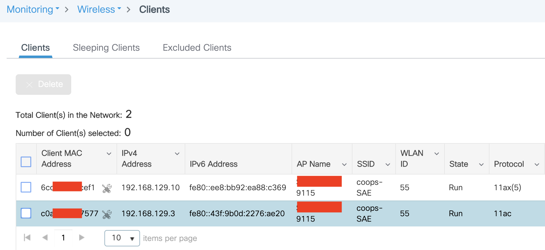The image size is (545, 250).
Task: Click the Delete button
Action: 43,85
